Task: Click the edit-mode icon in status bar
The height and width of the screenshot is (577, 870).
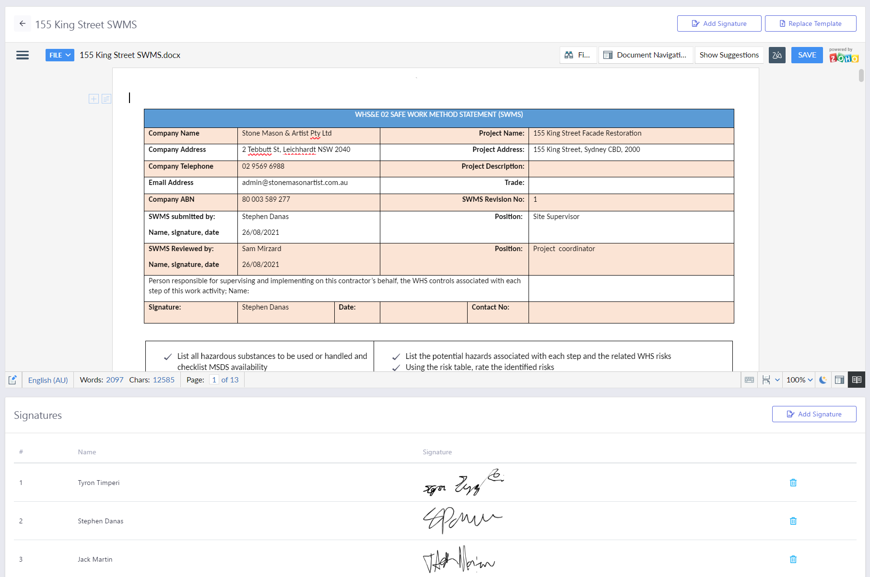Action: pos(13,380)
